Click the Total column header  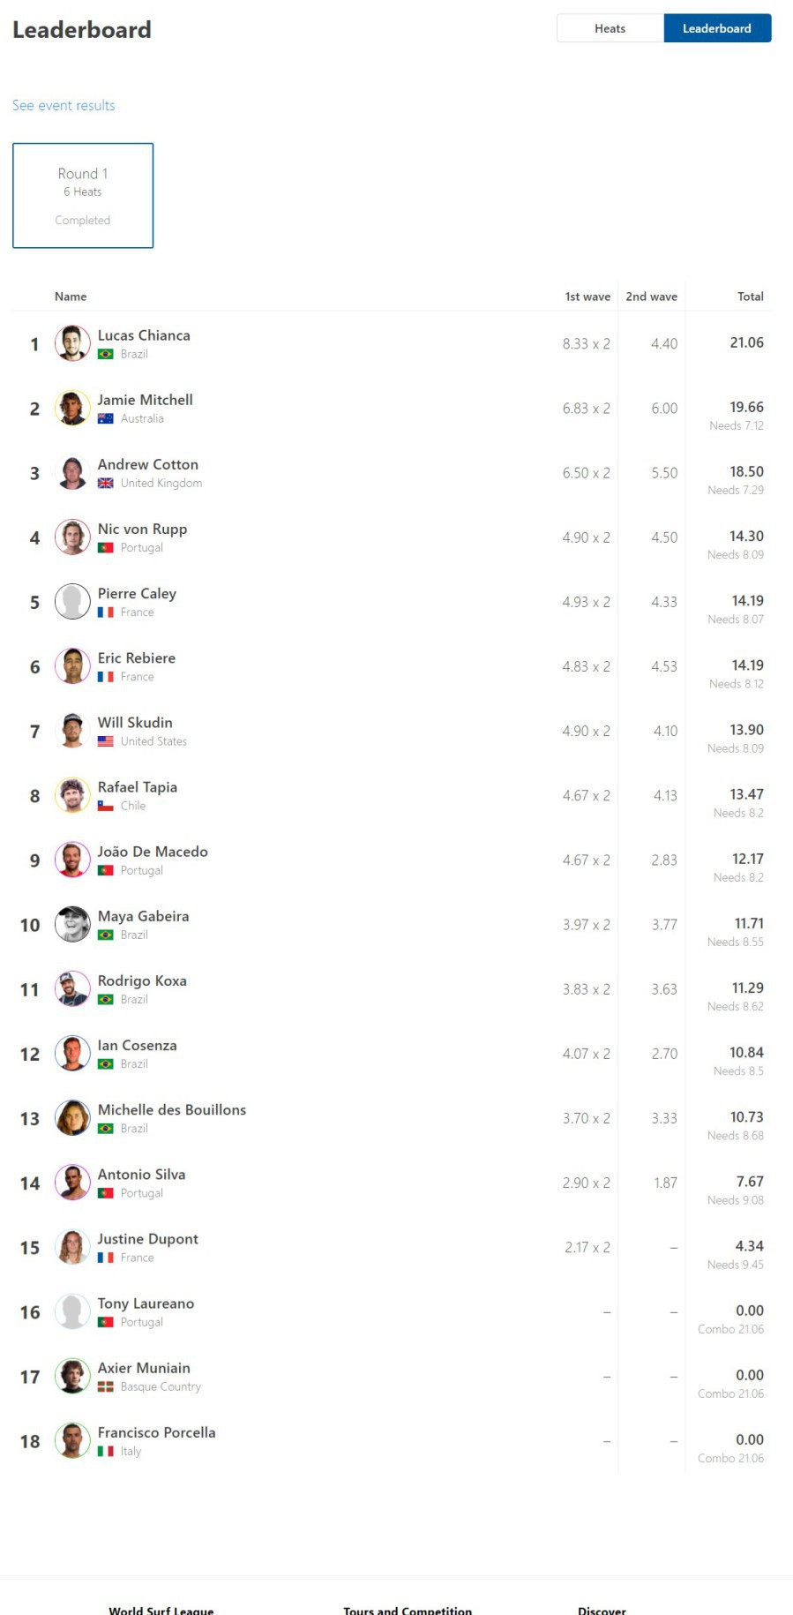pyautogui.click(x=751, y=297)
